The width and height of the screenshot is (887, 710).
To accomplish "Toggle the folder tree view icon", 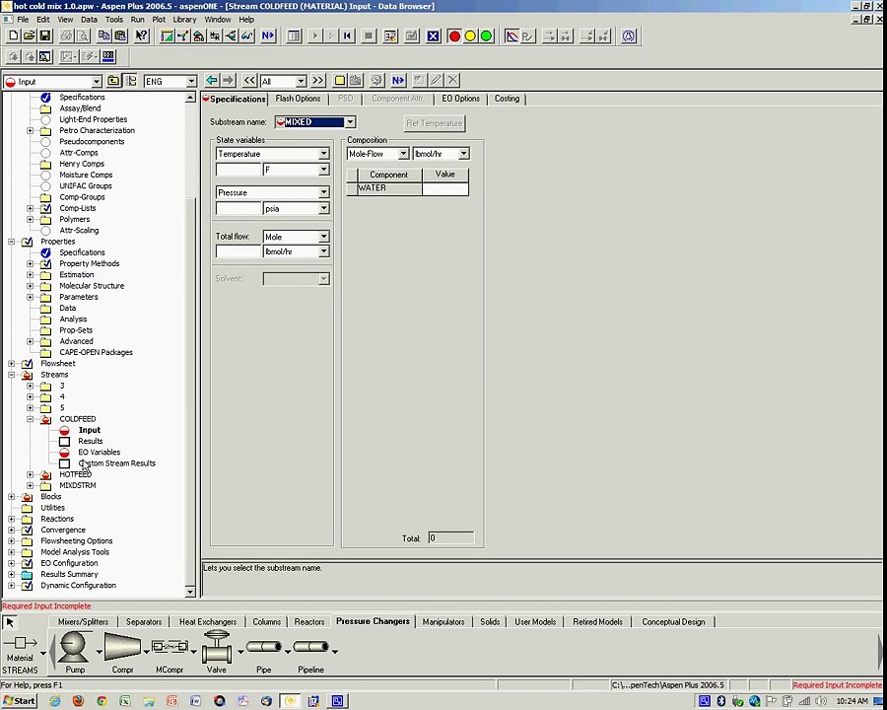I will point(131,81).
